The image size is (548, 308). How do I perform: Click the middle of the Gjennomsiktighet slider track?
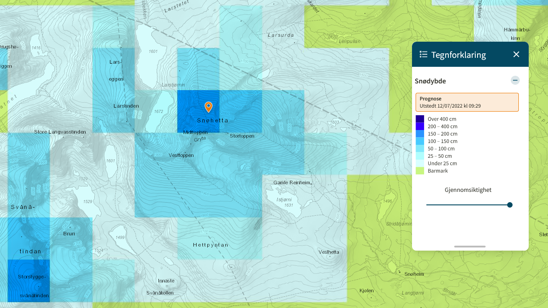468,205
